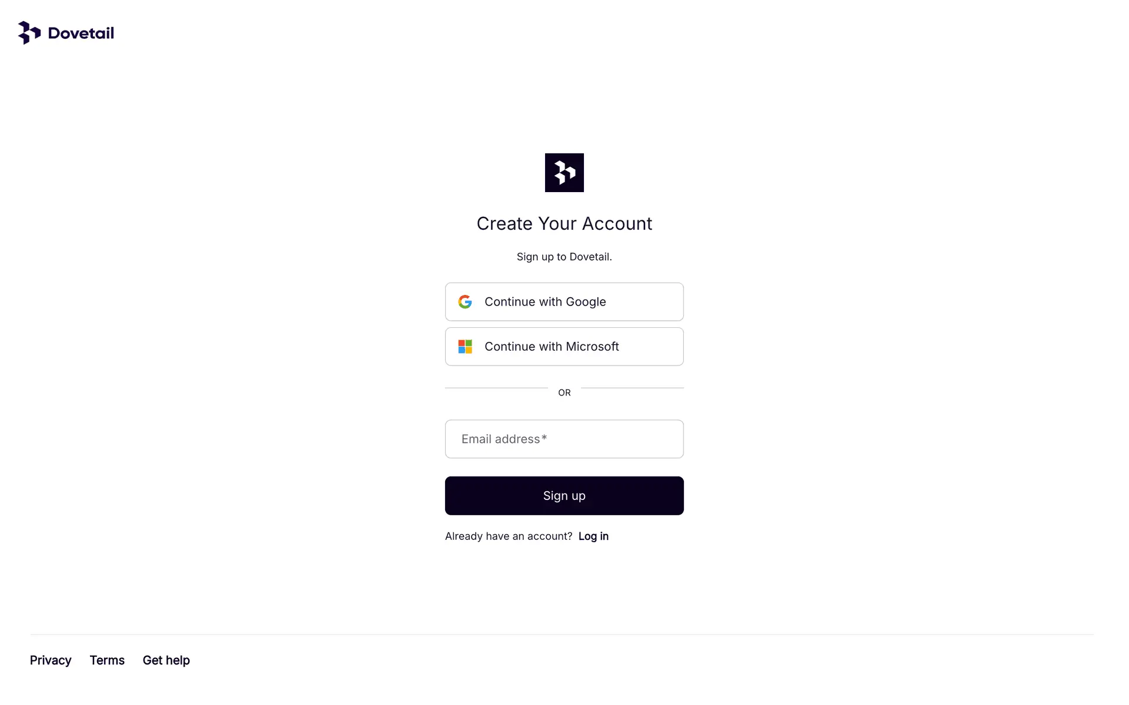Open the Privacy footer link

(51, 660)
